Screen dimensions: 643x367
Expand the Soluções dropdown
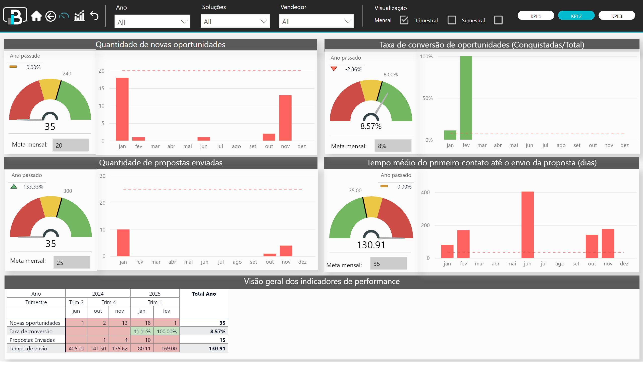click(235, 21)
